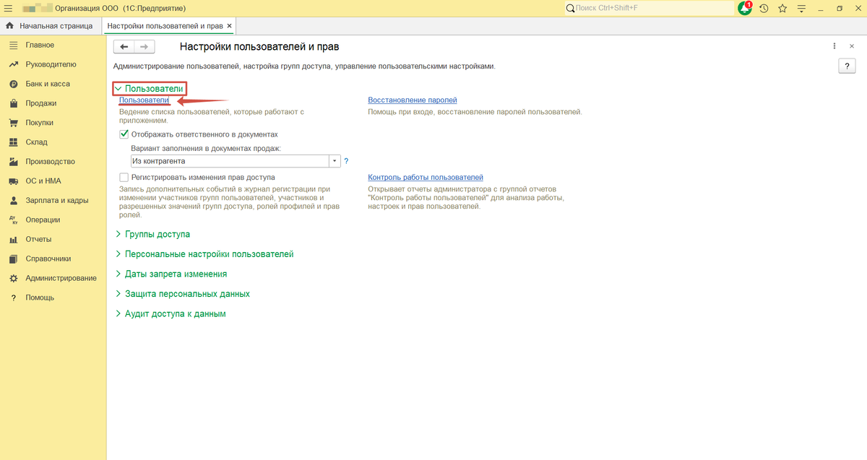Click the form help question button
Screen dimensions: 867x460
click(x=847, y=66)
